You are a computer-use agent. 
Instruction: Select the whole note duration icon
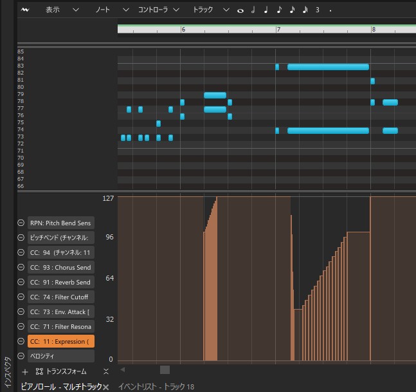click(x=240, y=10)
